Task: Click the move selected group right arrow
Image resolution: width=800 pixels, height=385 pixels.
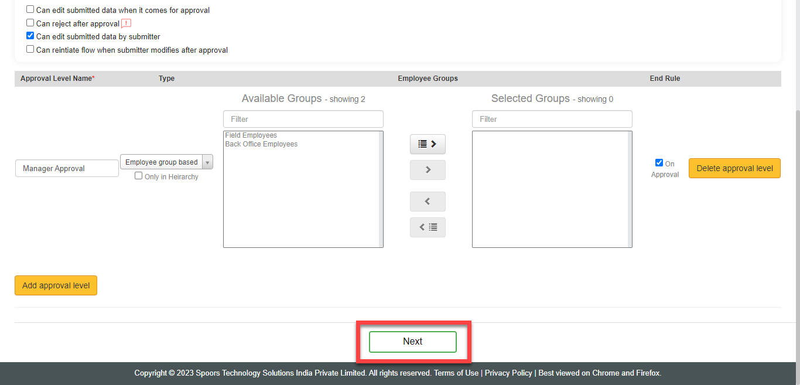Action: click(x=428, y=170)
